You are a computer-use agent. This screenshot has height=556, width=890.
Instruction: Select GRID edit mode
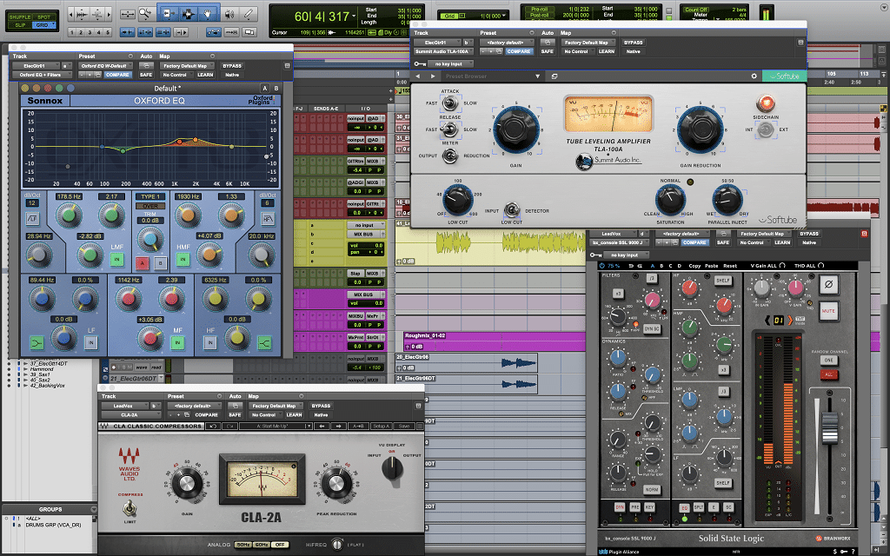click(x=44, y=25)
